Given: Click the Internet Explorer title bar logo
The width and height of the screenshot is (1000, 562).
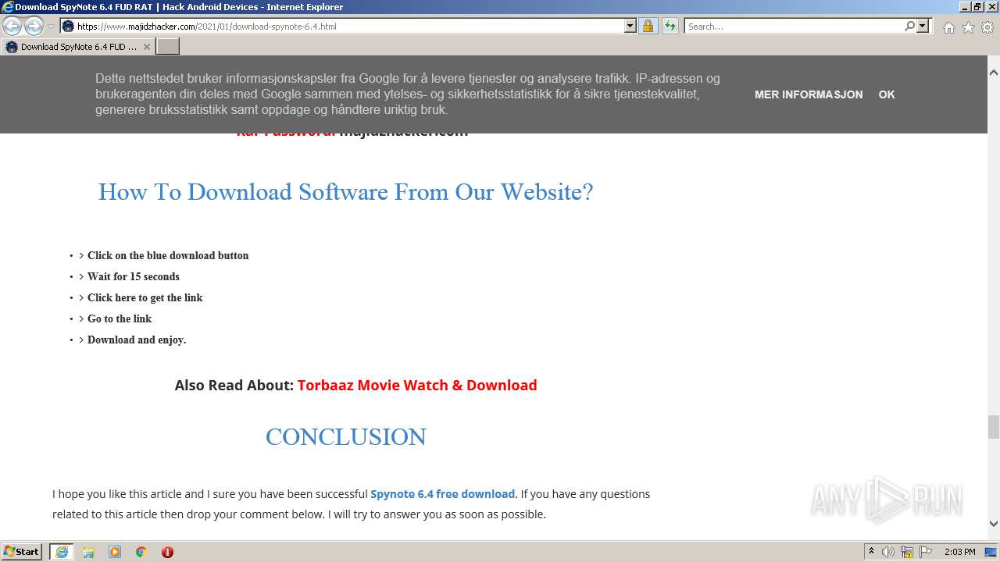Looking at the screenshot, I should pyautogui.click(x=8, y=7).
